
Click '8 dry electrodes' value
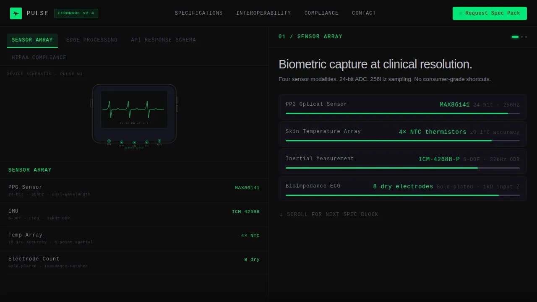click(403, 187)
